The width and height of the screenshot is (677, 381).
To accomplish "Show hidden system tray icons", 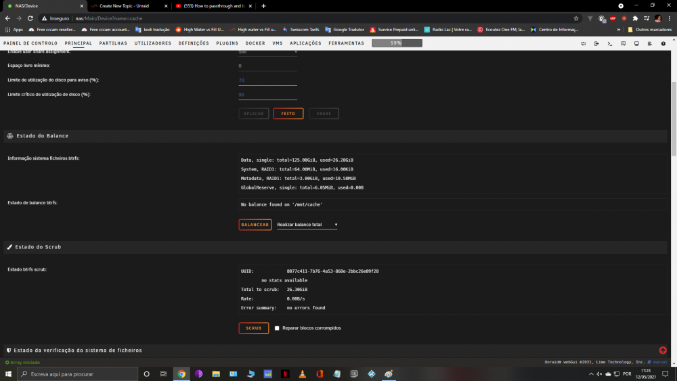I will click(591, 374).
